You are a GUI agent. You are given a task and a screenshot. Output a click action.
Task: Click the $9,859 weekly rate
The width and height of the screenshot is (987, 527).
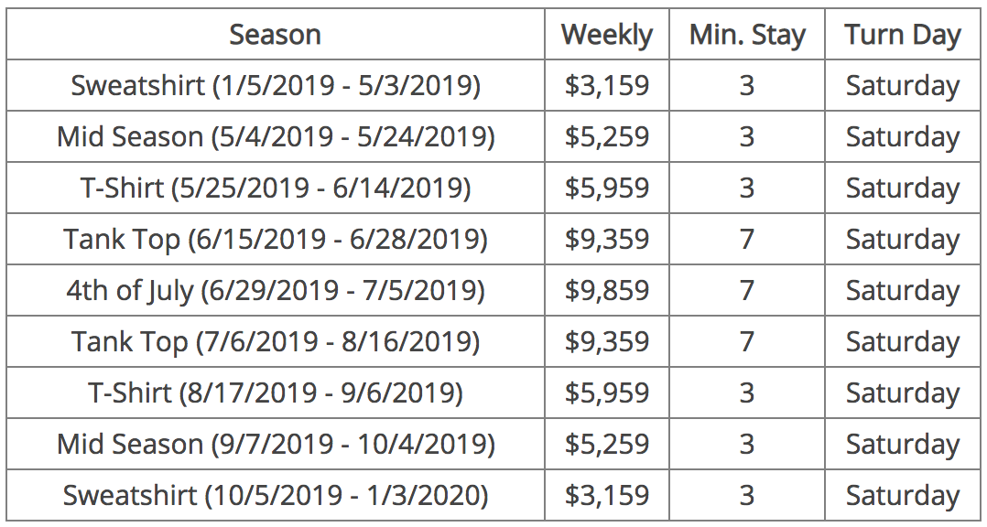pyautogui.click(x=607, y=291)
